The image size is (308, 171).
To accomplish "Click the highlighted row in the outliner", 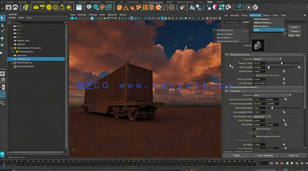I will tap(36, 59).
